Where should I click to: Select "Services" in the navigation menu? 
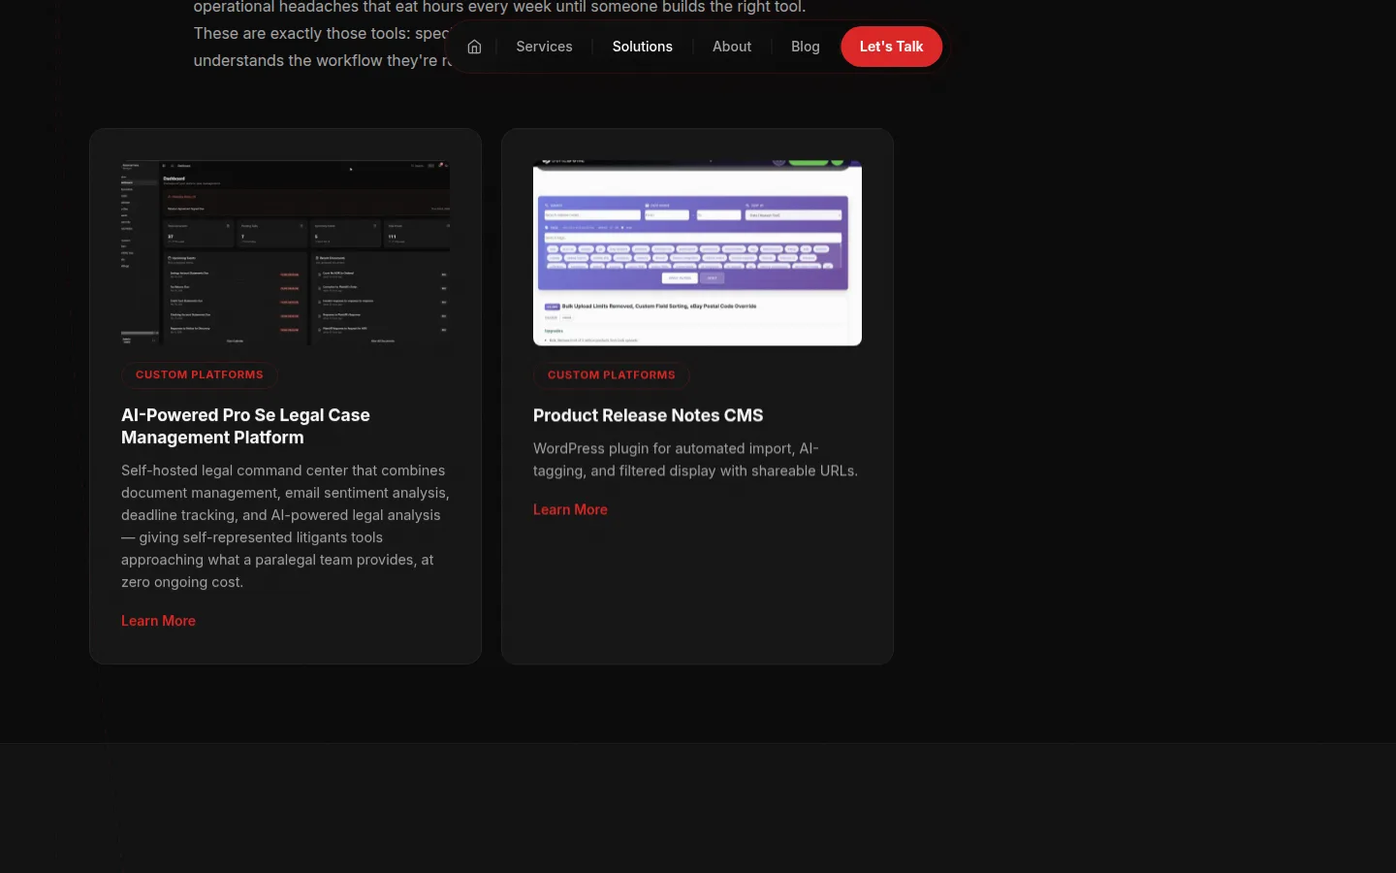pyautogui.click(x=544, y=46)
